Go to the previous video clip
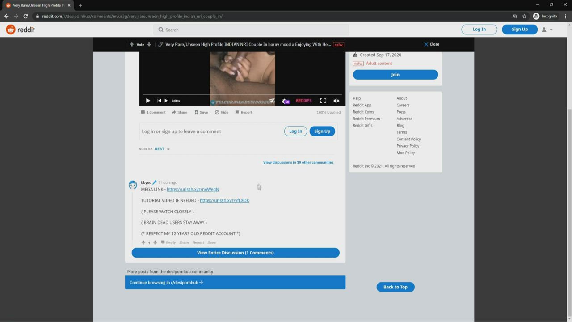 (159, 101)
